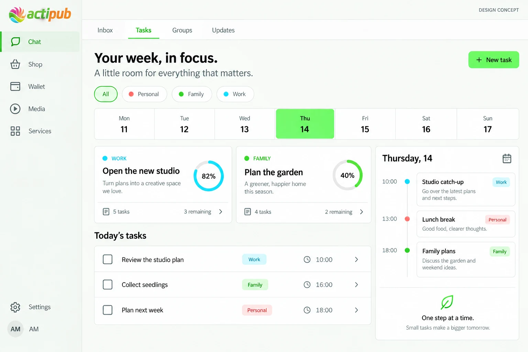The height and width of the screenshot is (352, 528).
Task: Open the Media play icon
Action: tap(15, 109)
